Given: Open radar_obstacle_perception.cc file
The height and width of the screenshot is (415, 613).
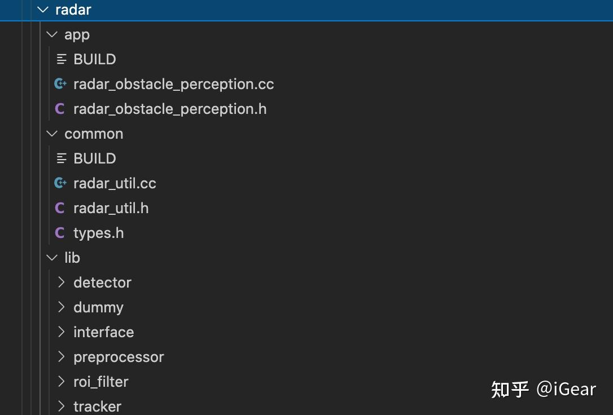Looking at the screenshot, I should [173, 84].
